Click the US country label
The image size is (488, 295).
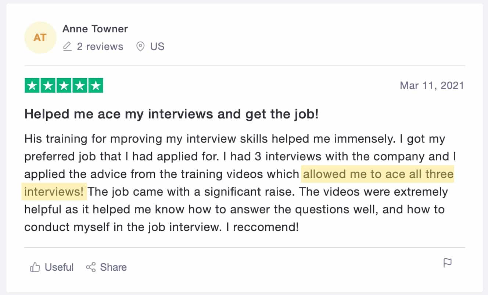pos(157,47)
